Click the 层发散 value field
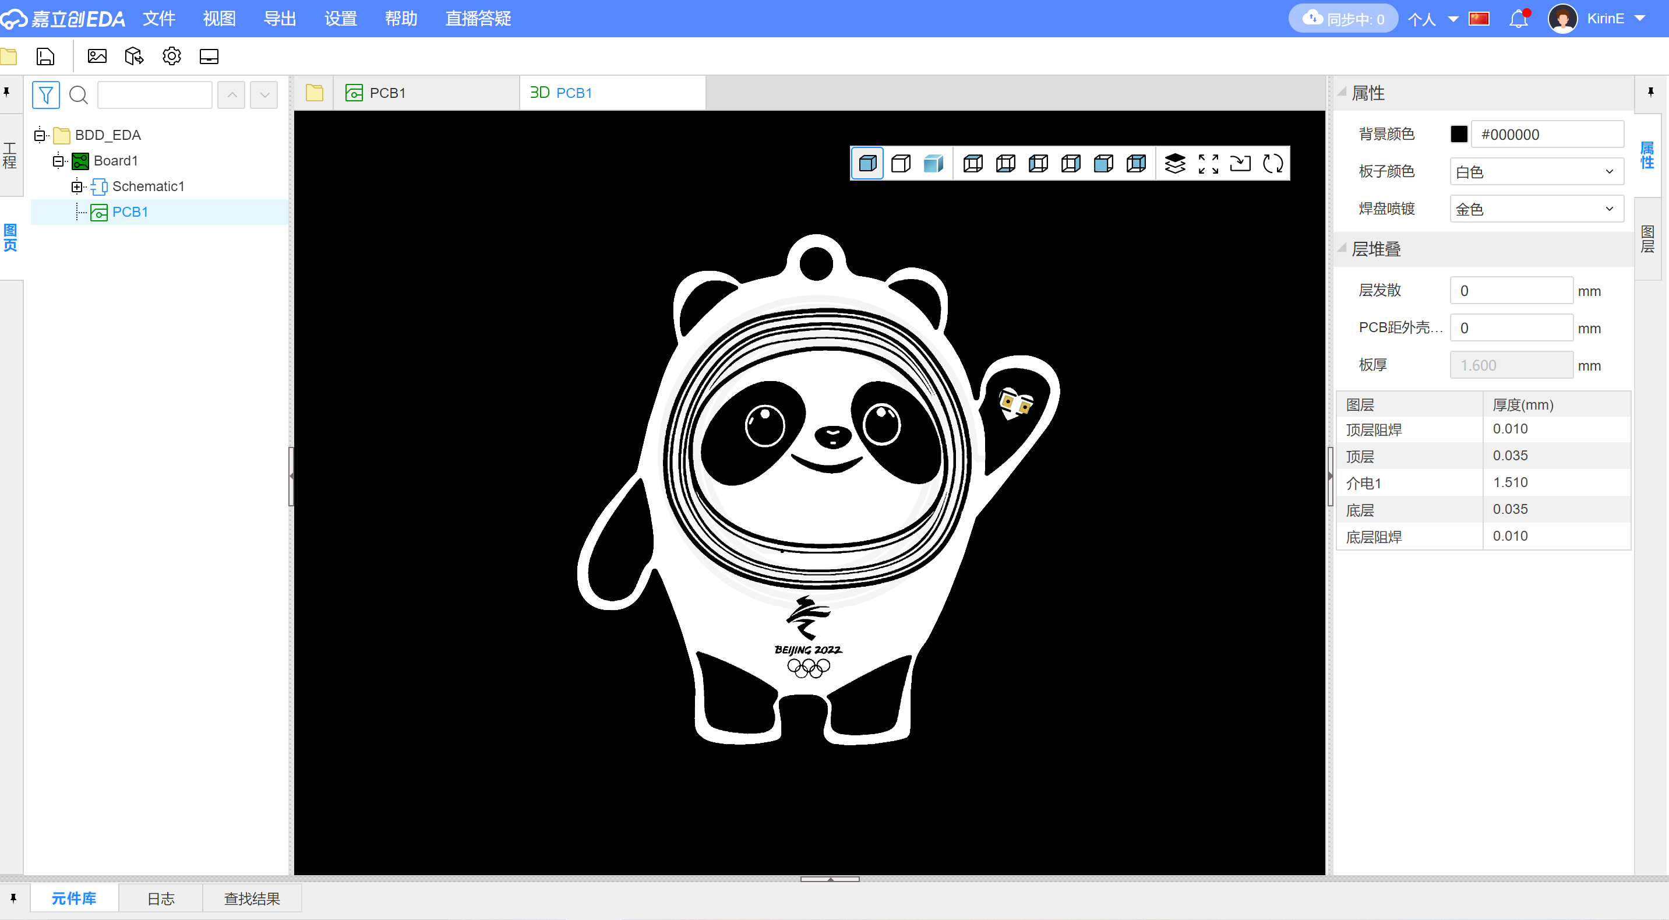Screen dimensions: 1669x920 (1511, 290)
